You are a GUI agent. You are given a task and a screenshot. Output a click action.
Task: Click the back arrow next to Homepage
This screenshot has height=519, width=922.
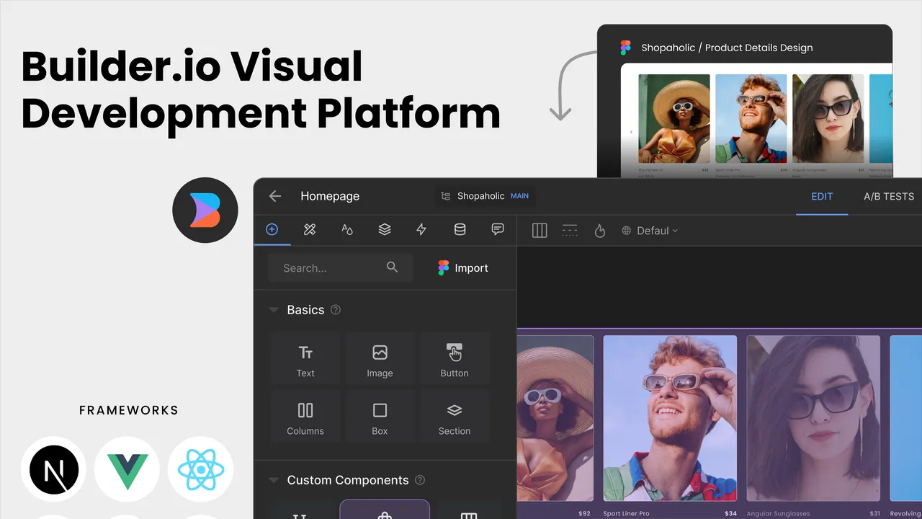tap(274, 196)
